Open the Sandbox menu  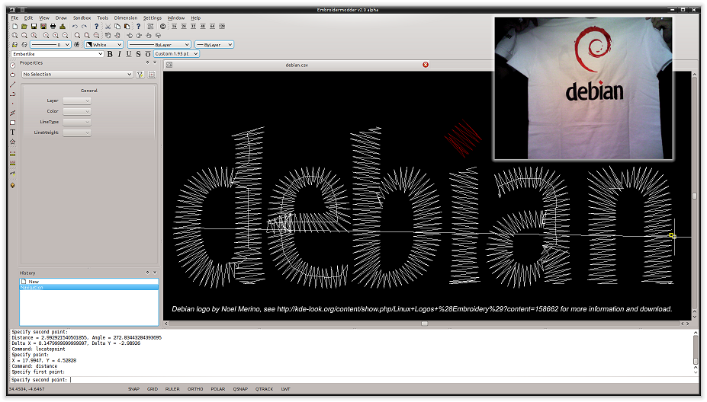(x=82, y=18)
